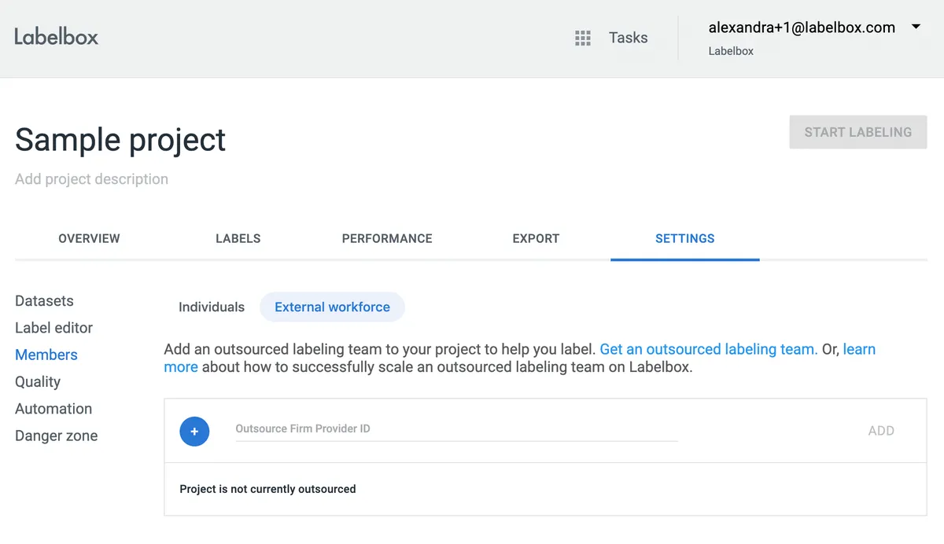
Task: Open the Danger zone section
Action: click(x=57, y=436)
